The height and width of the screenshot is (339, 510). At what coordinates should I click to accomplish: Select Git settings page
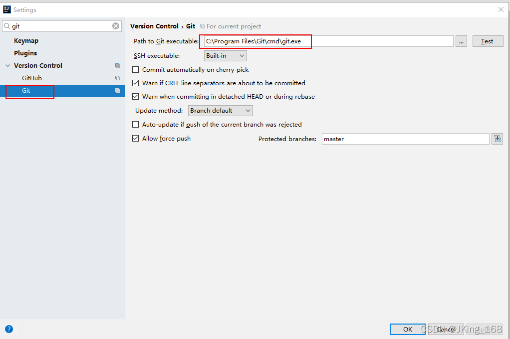pos(62,91)
